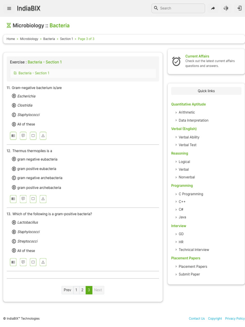Viewport: 245px width, 327px height.
Task: Expand the Technical Interview chevron item
Action: click(x=176, y=250)
